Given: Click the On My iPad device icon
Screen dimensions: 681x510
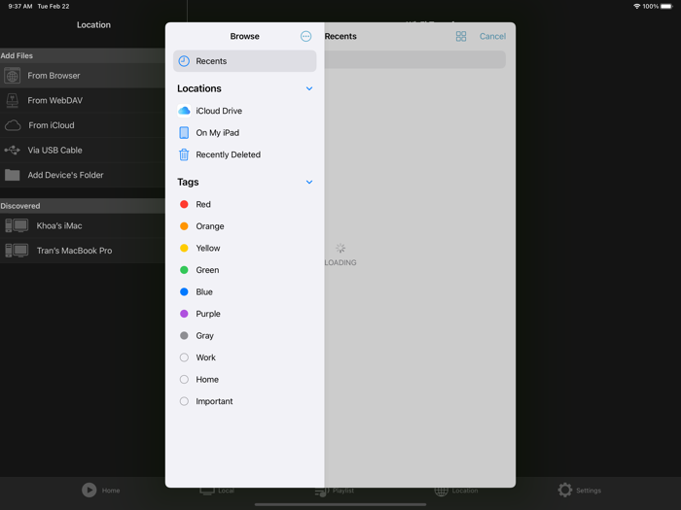Looking at the screenshot, I should click(x=184, y=133).
